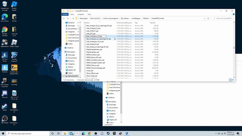Refresh the CookedPCConsole folder view
The height and width of the screenshot is (136, 242).
pos(208,19)
